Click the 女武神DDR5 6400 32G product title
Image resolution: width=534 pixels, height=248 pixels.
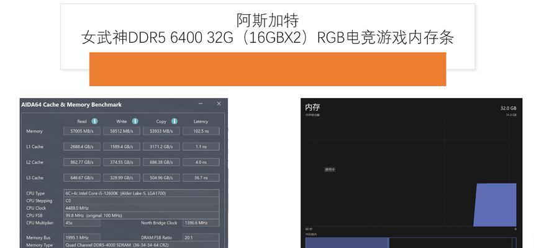[268, 37]
